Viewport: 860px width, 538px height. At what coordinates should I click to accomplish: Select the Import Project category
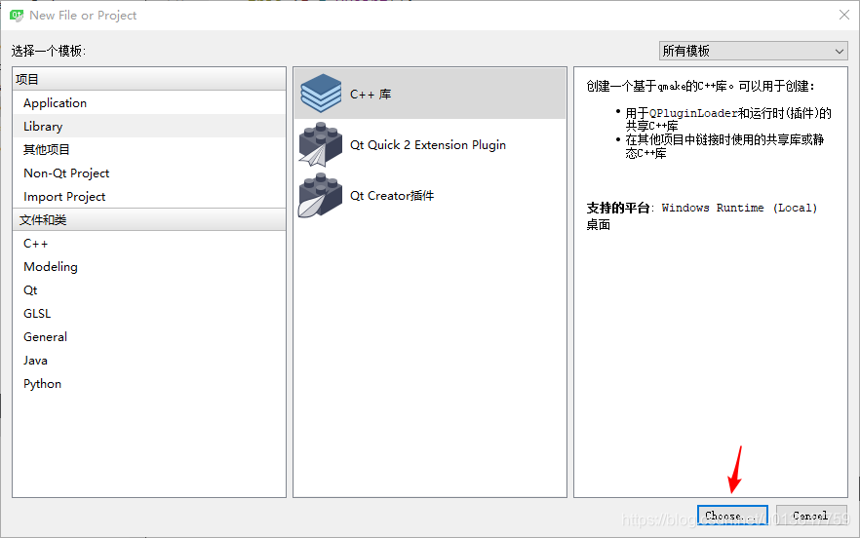(148, 196)
